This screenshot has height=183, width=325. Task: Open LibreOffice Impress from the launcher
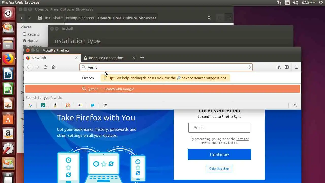[8, 104]
